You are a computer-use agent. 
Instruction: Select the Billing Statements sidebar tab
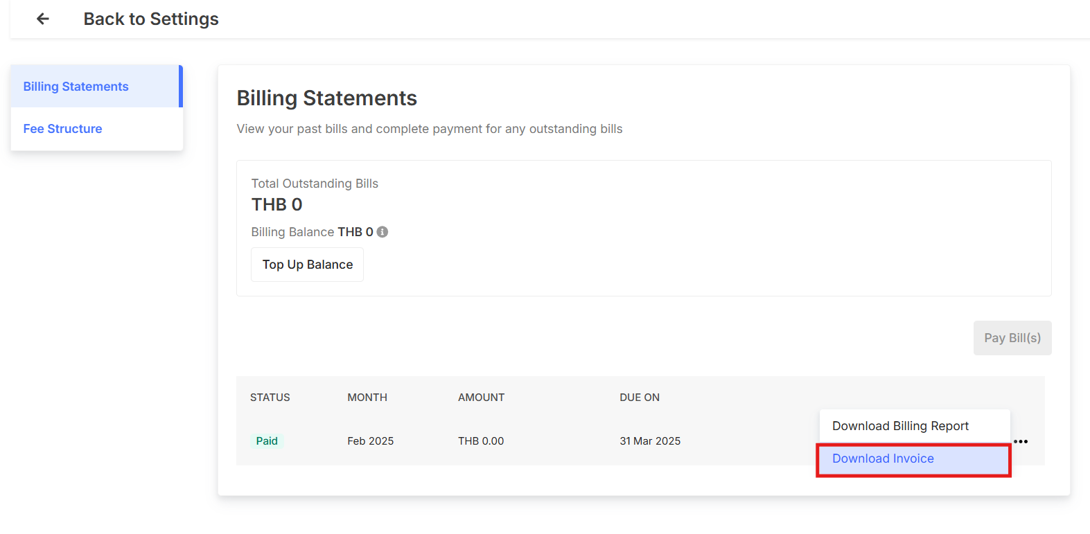(x=96, y=87)
